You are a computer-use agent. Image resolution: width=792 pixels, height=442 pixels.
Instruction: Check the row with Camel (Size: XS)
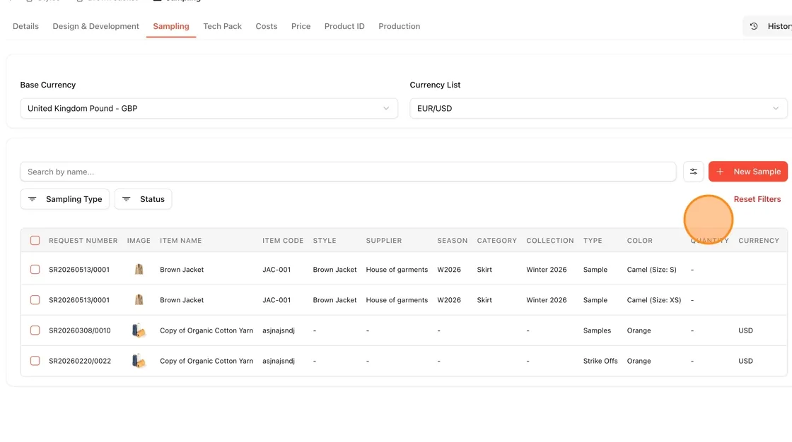click(35, 299)
